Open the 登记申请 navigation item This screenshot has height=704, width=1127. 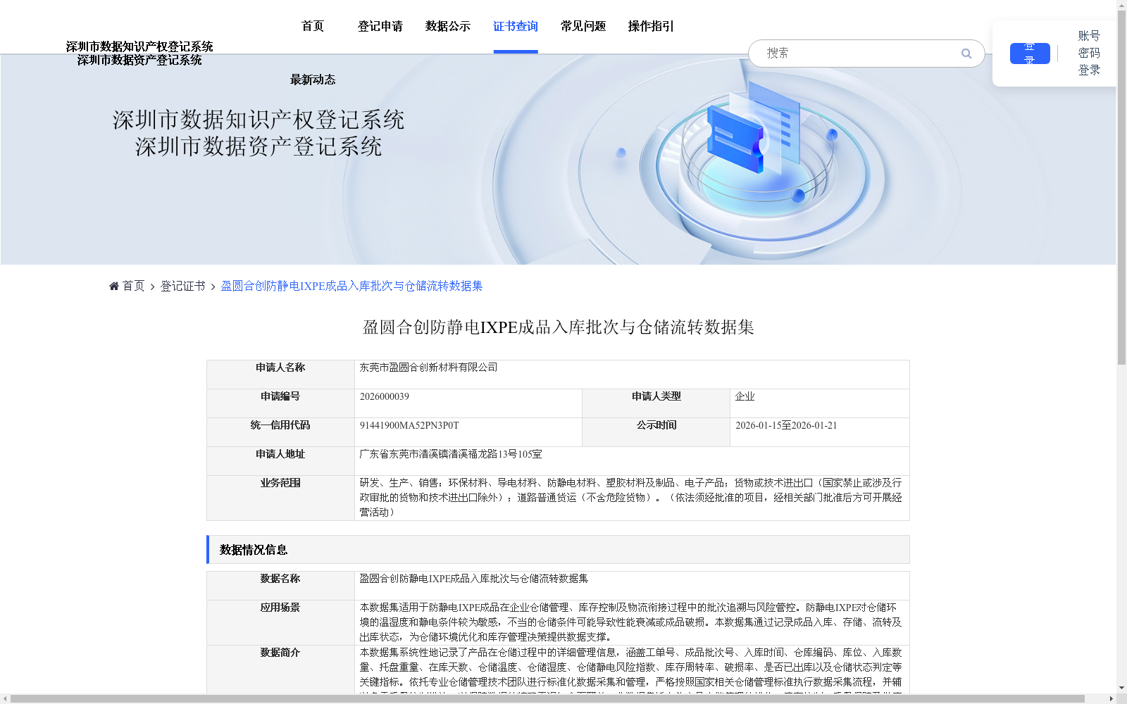coord(380,26)
